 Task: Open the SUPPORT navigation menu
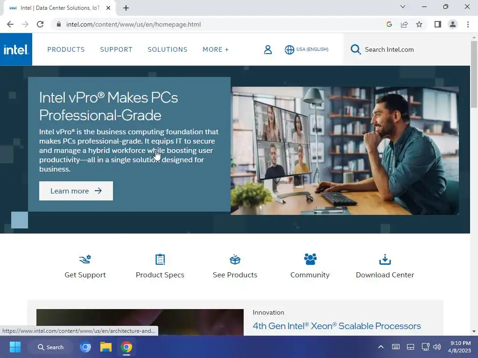tap(116, 49)
